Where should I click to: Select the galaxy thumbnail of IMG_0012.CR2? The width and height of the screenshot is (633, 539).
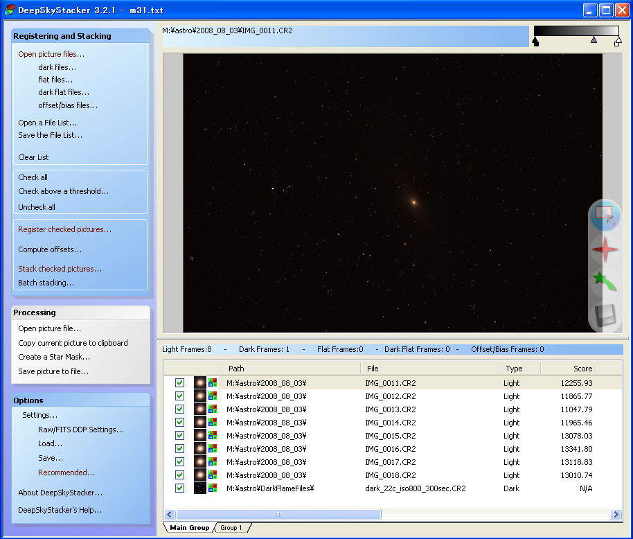(x=200, y=396)
